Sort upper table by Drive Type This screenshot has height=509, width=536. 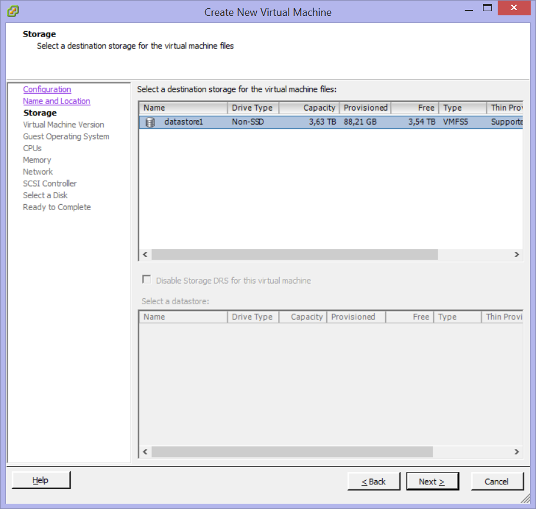point(253,108)
